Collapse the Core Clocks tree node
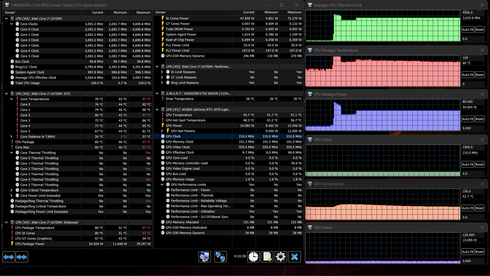This screenshot has width=490, height=276. point(11,24)
